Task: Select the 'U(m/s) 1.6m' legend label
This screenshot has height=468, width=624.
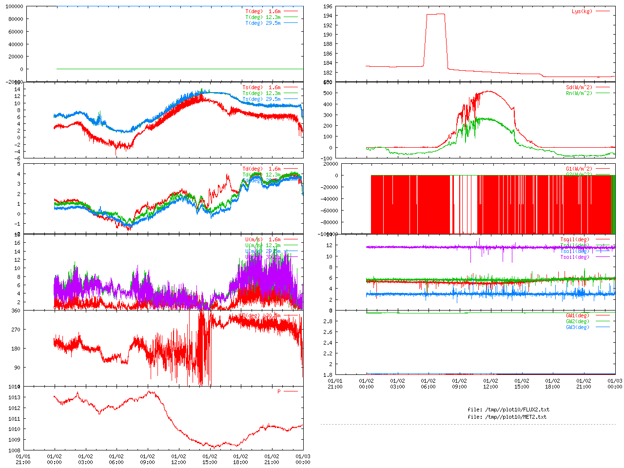Action: click(x=263, y=239)
